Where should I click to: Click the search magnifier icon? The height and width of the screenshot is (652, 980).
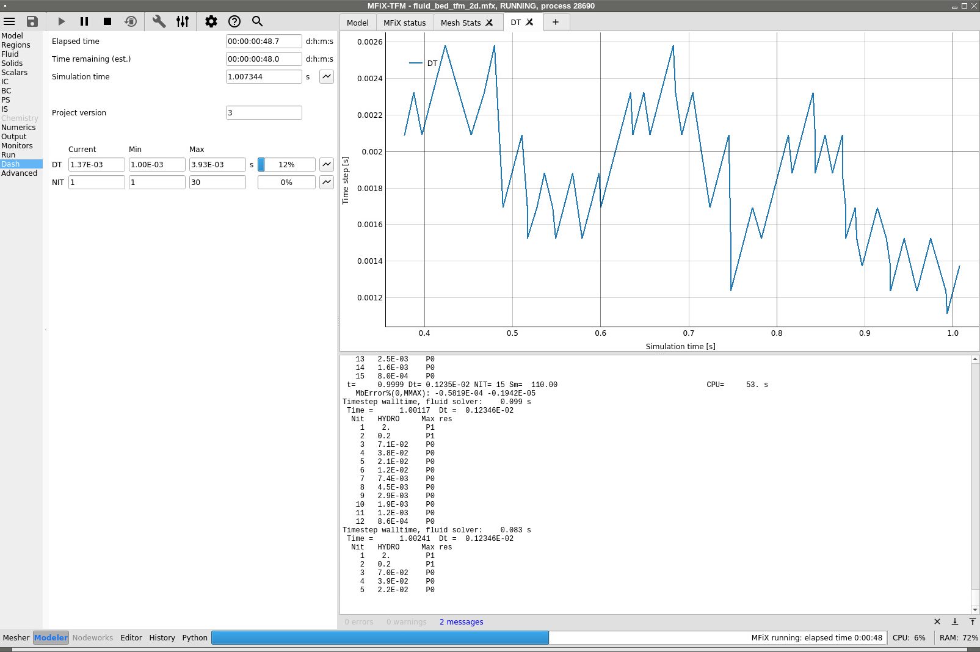click(x=258, y=21)
